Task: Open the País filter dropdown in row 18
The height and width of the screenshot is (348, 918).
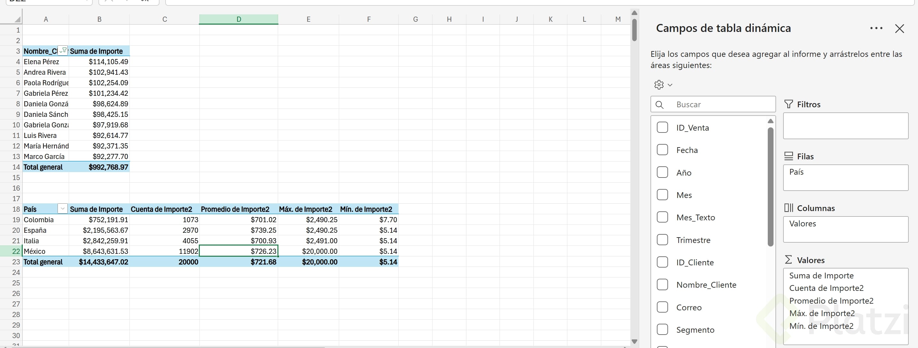Action: tap(62, 209)
